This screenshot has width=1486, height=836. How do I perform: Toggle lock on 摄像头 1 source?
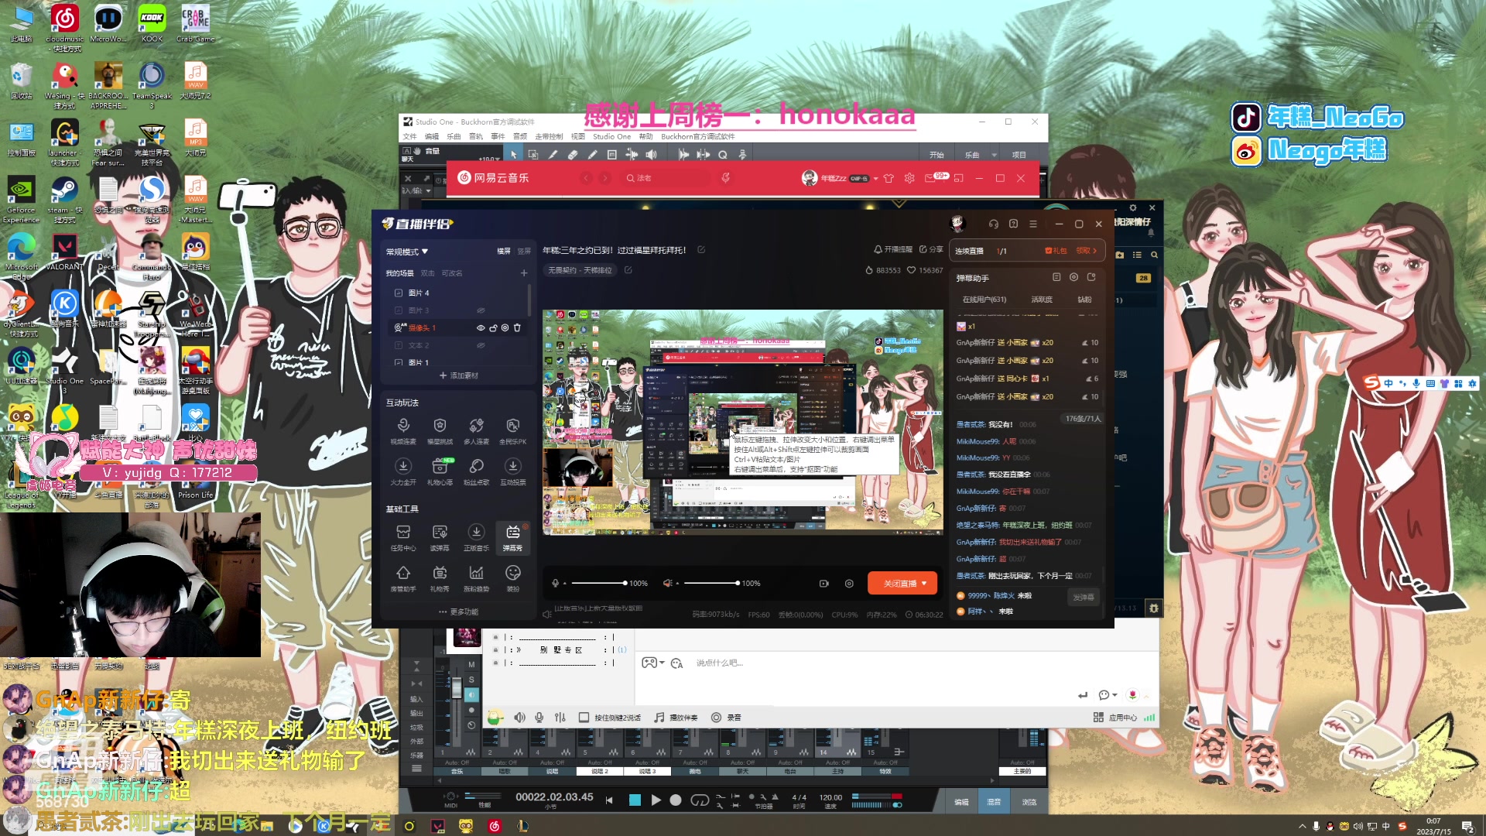[x=493, y=327]
